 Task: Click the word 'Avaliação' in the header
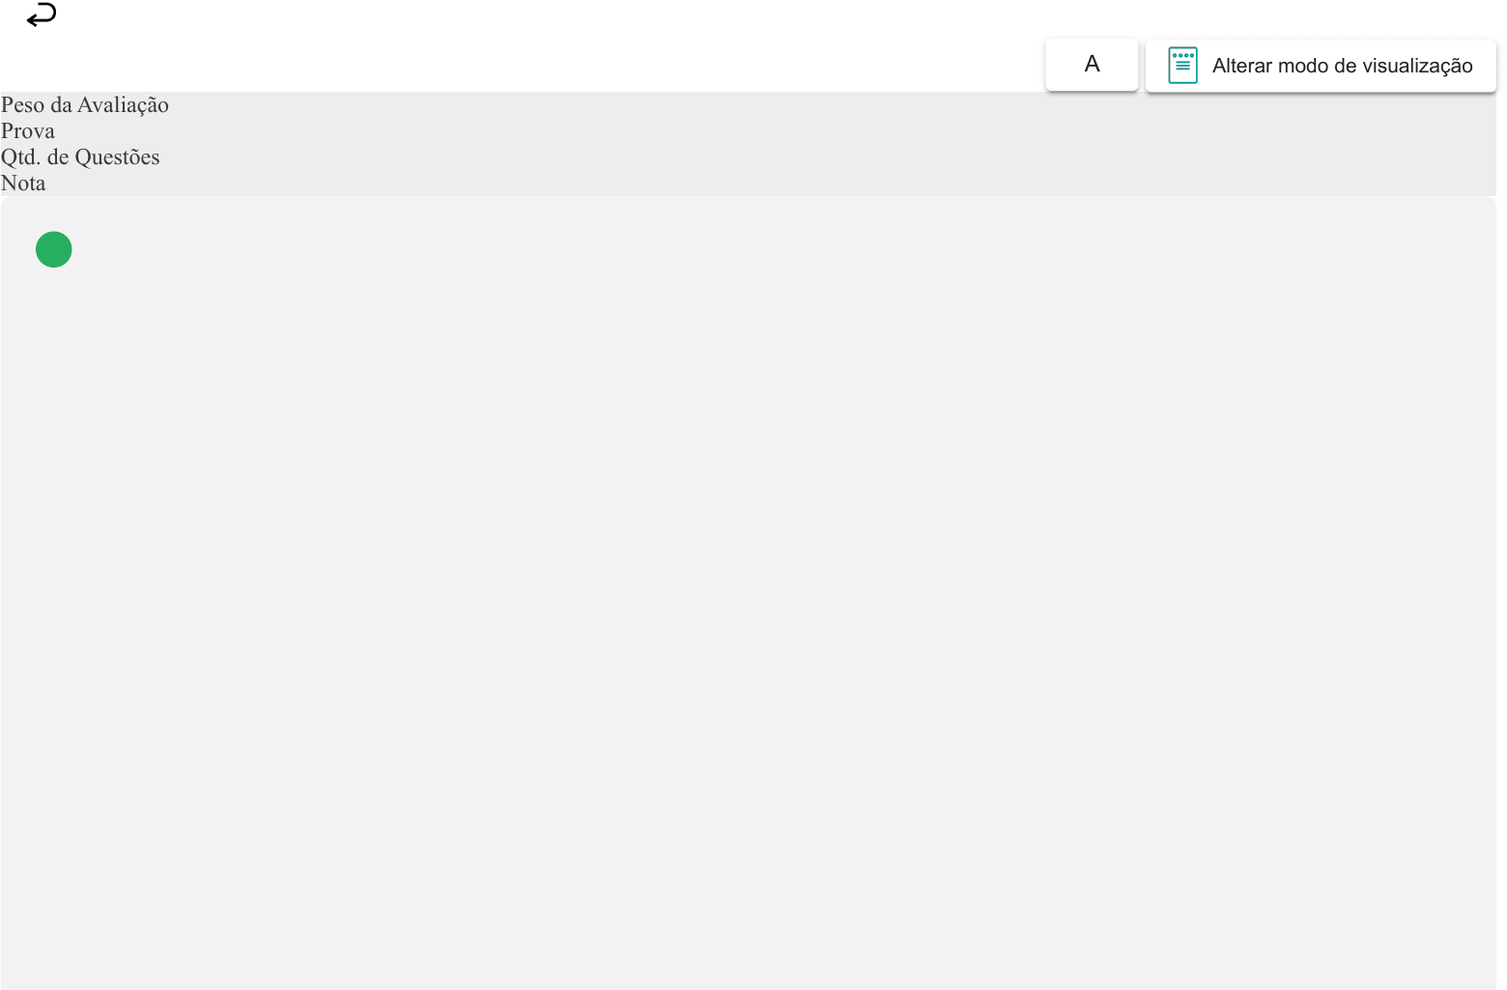[x=123, y=105]
